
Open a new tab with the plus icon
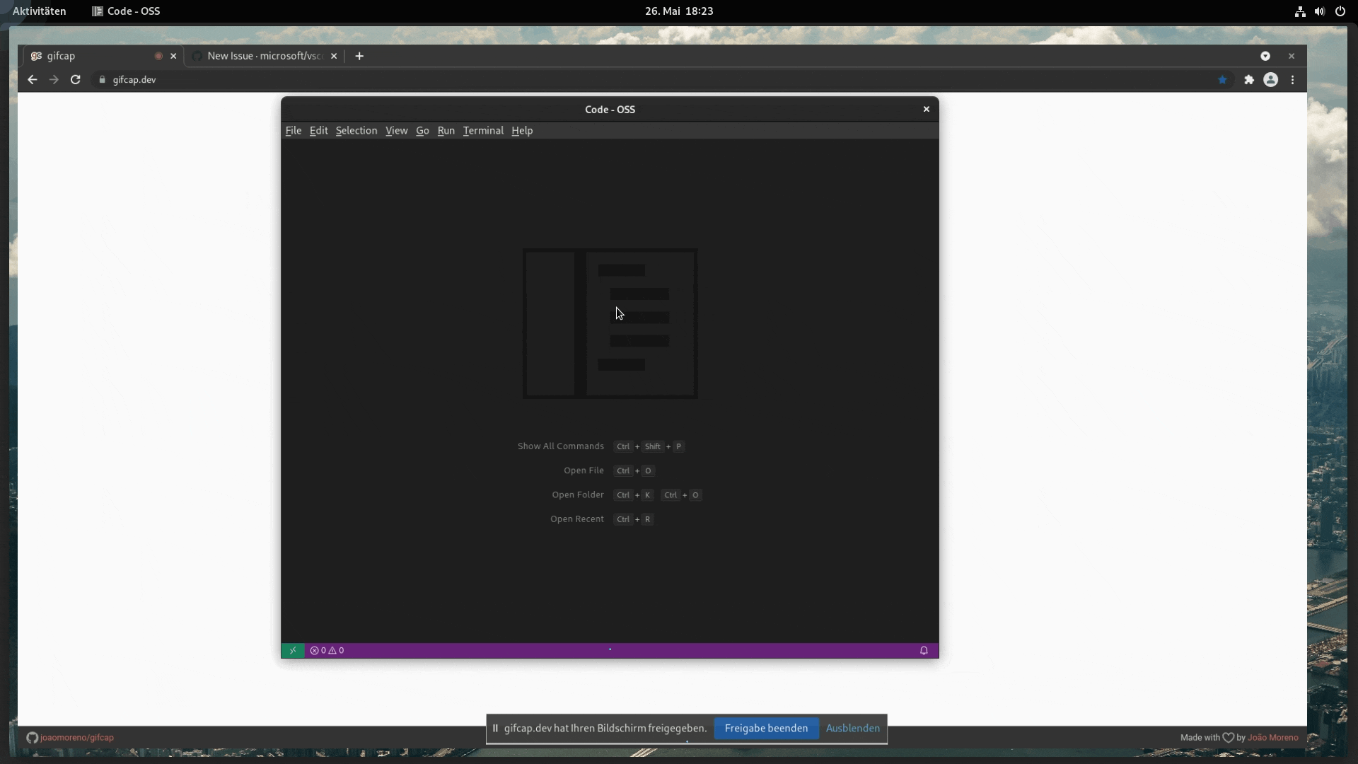[x=359, y=56]
